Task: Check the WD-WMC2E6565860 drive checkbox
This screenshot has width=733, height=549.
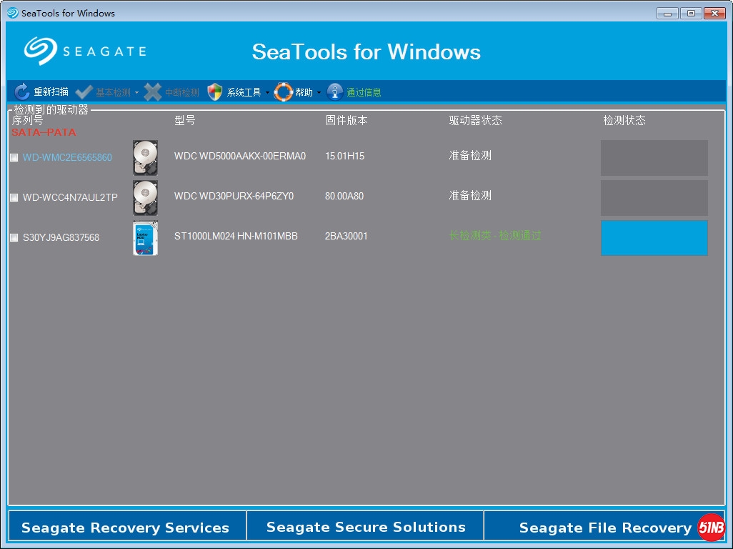Action: tap(14, 158)
